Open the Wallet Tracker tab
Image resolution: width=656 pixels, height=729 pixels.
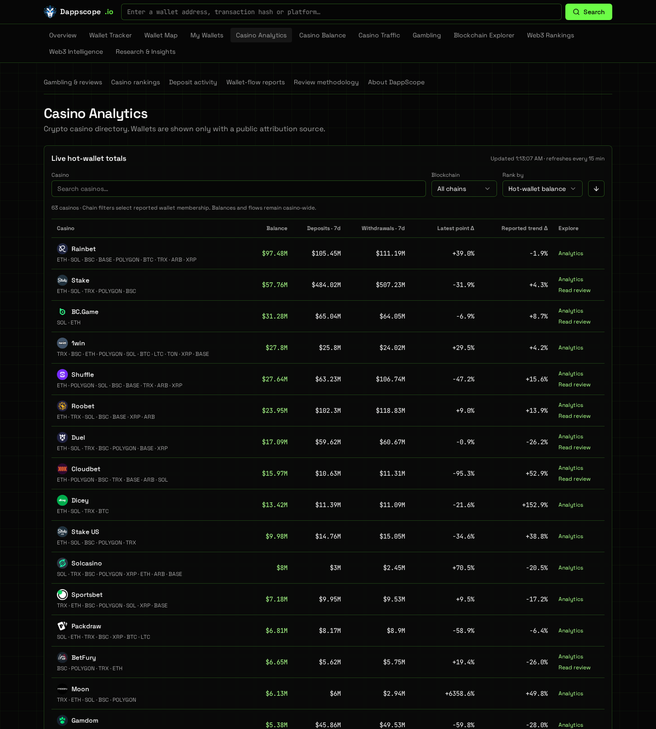pyautogui.click(x=110, y=35)
